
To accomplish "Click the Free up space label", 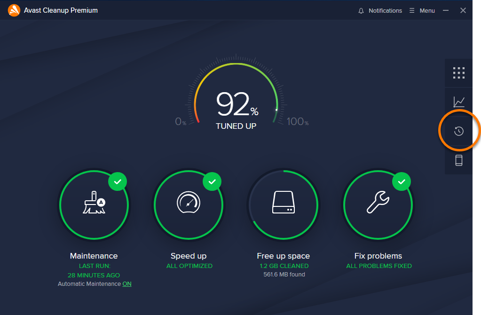I will pyautogui.click(x=284, y=256).
